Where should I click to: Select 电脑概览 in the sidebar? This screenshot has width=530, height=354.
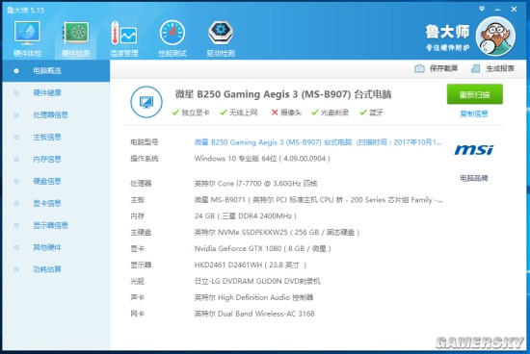click(x=47, y=70)
